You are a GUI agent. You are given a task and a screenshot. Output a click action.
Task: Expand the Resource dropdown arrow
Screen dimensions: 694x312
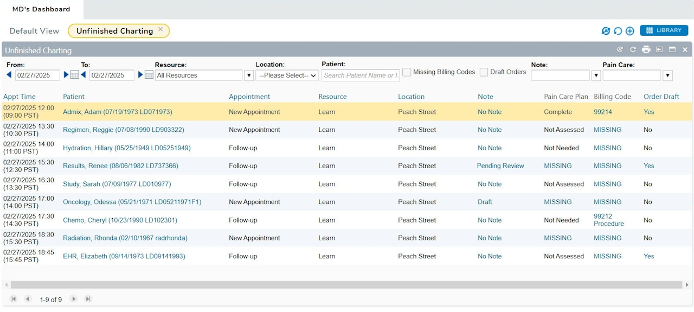coord(249,75)
